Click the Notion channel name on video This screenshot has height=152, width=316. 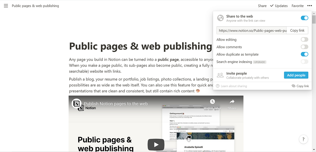coord(91,108)
